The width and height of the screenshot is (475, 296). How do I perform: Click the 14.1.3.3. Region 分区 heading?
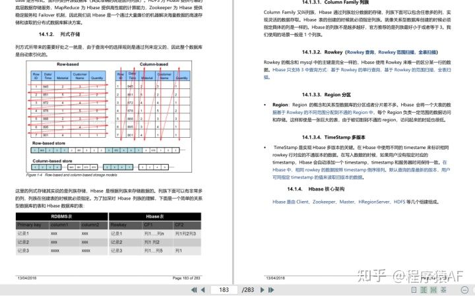point(327,95)
